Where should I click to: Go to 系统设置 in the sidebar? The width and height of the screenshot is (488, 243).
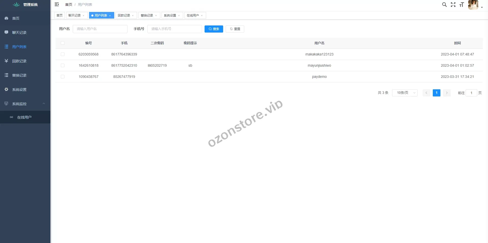[x=19, y=90]
